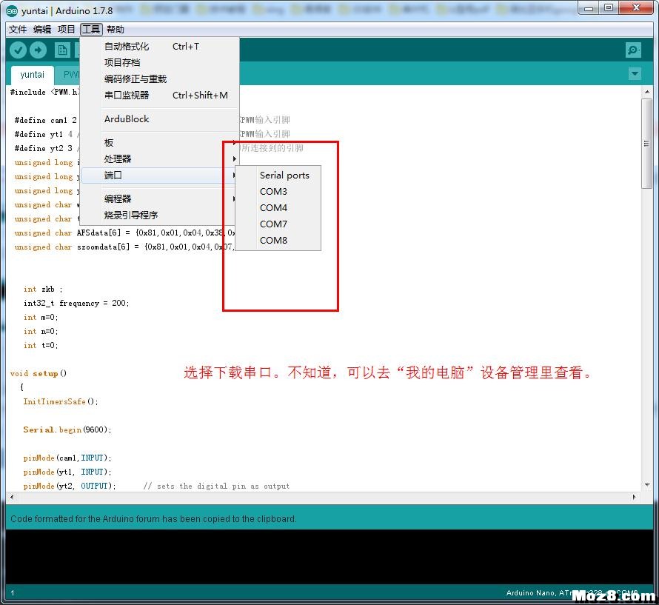
Task: Open the 编辑 menu
Action: click(x=42, y=29)
